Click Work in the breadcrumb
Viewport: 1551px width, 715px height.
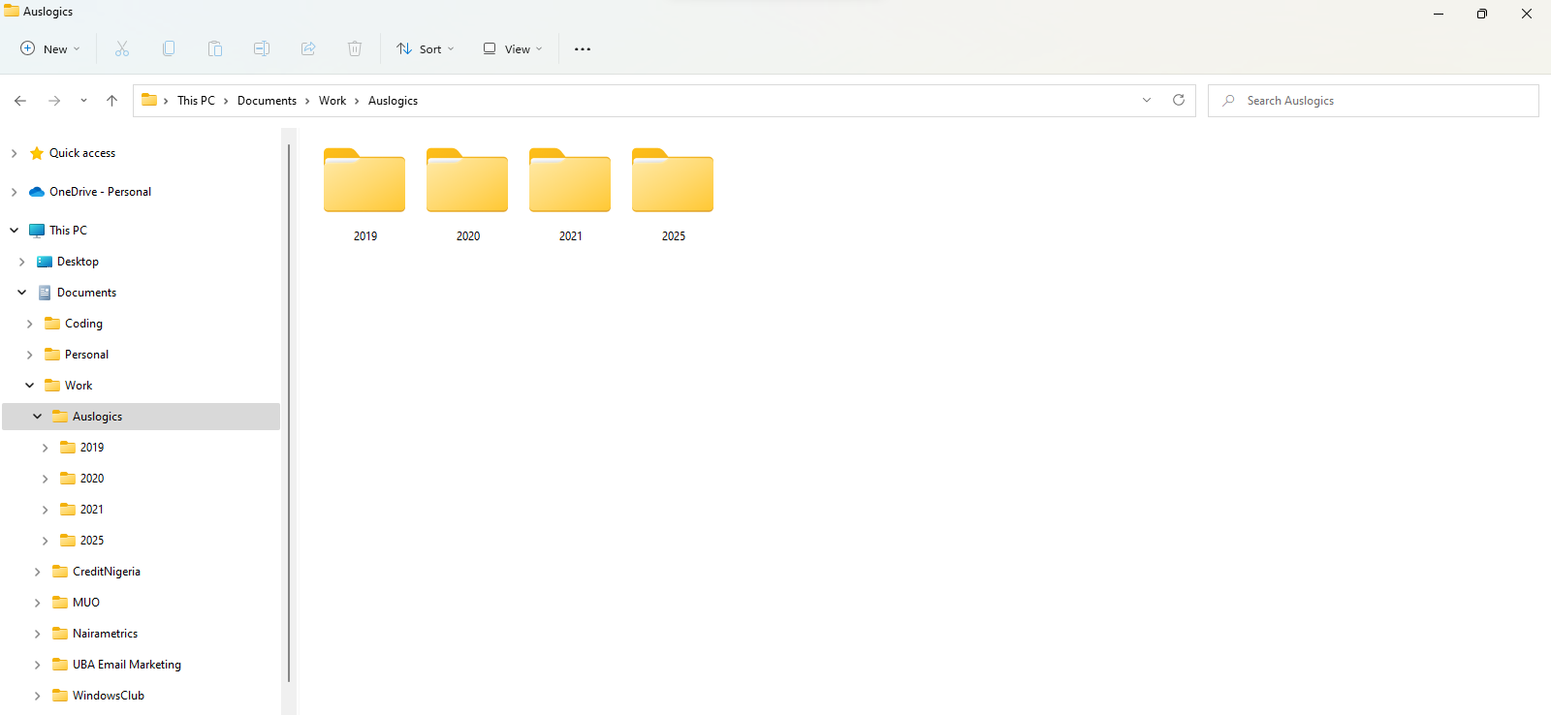pyautogui.click(x=332, y=101)
